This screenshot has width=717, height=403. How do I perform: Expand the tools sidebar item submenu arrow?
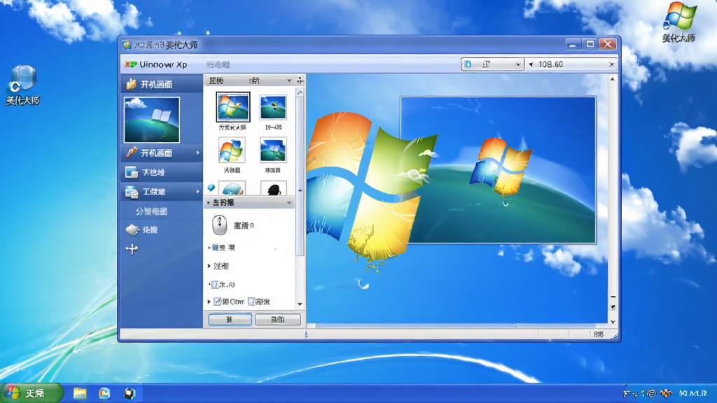[x=197, y=192]
